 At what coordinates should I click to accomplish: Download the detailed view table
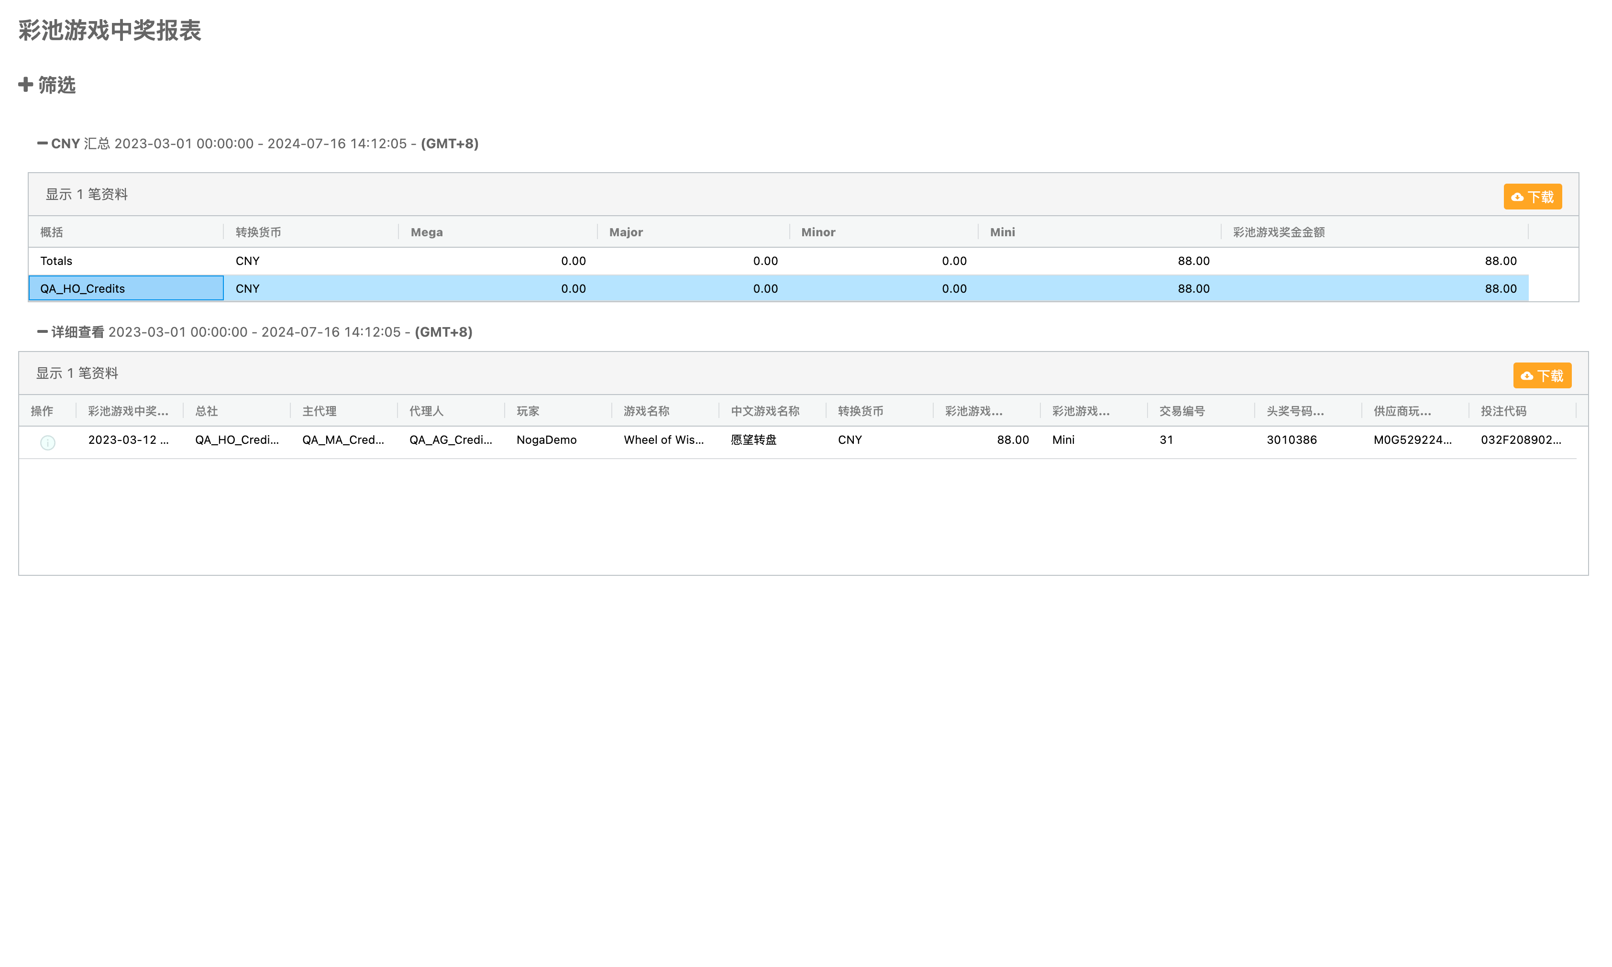click(x=1541, y=375)
